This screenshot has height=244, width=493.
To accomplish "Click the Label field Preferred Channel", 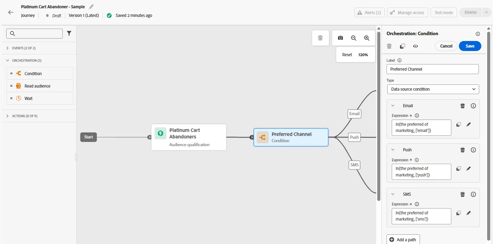I will click(433, 69).
